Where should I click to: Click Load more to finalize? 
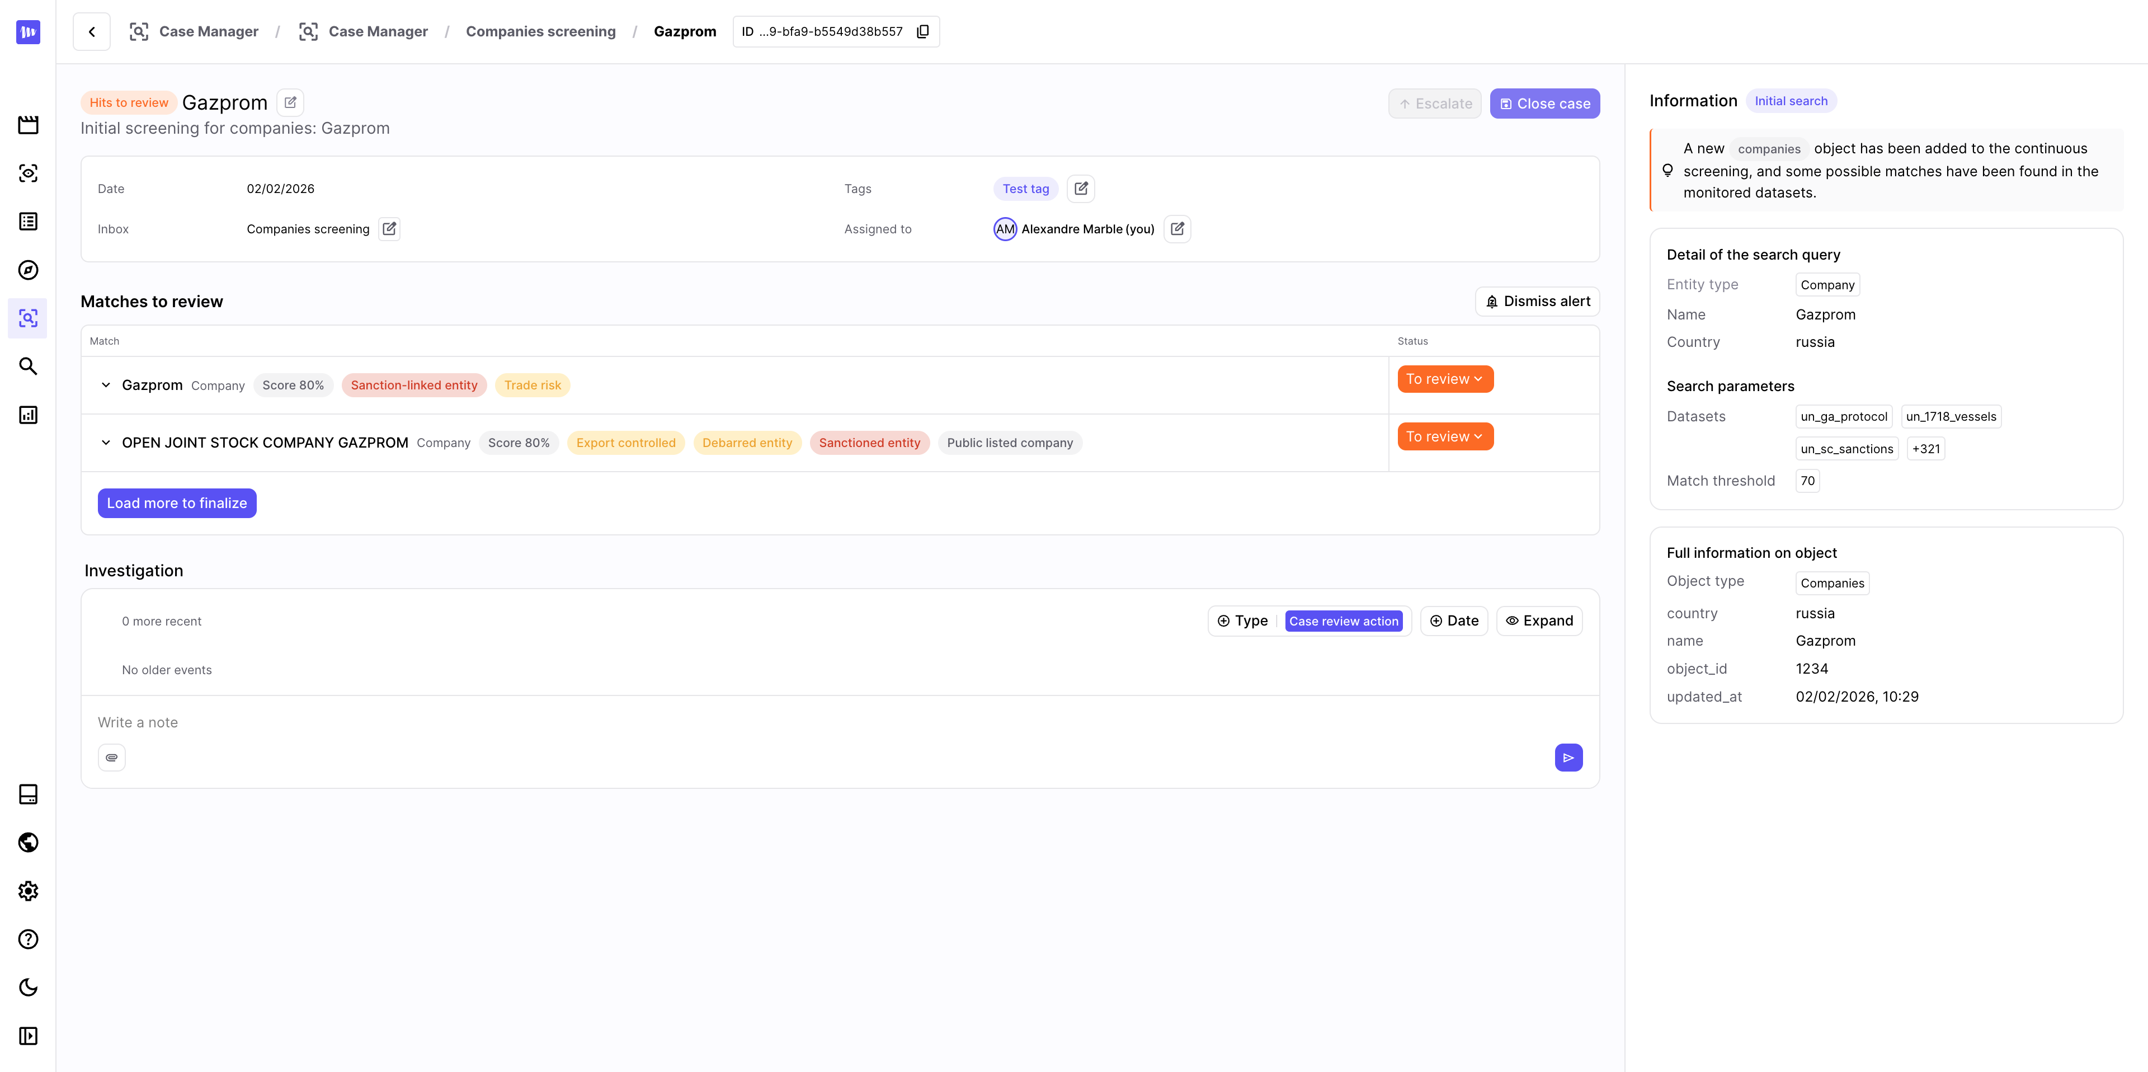[177, 503]
